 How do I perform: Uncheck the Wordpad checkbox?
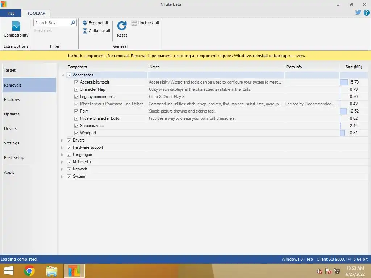point(76,133)
